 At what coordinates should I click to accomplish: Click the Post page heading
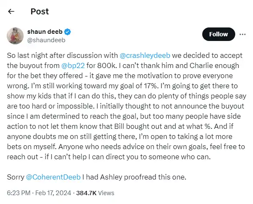(40, 11)
